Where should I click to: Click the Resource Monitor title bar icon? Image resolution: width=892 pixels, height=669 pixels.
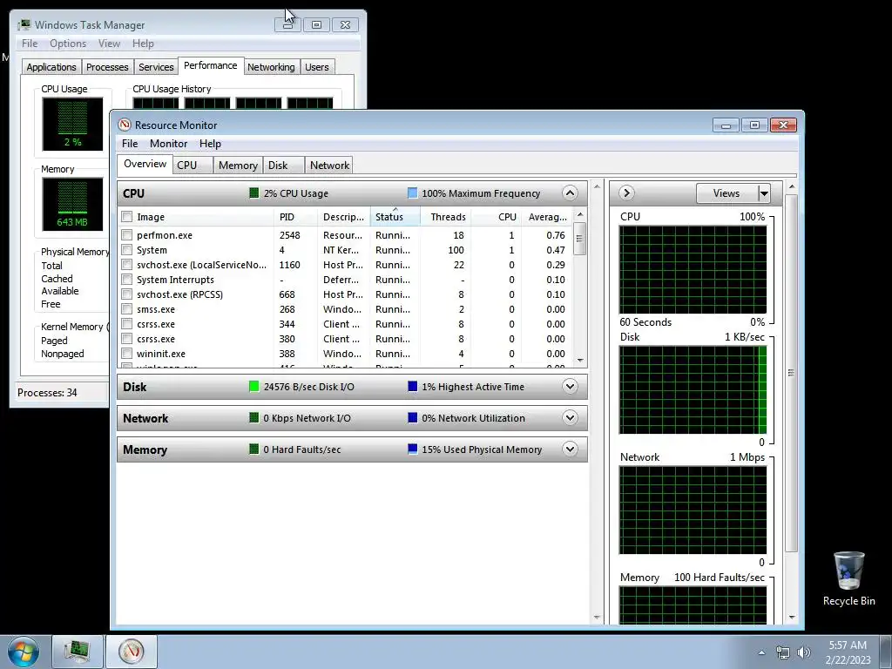point(124,125)
